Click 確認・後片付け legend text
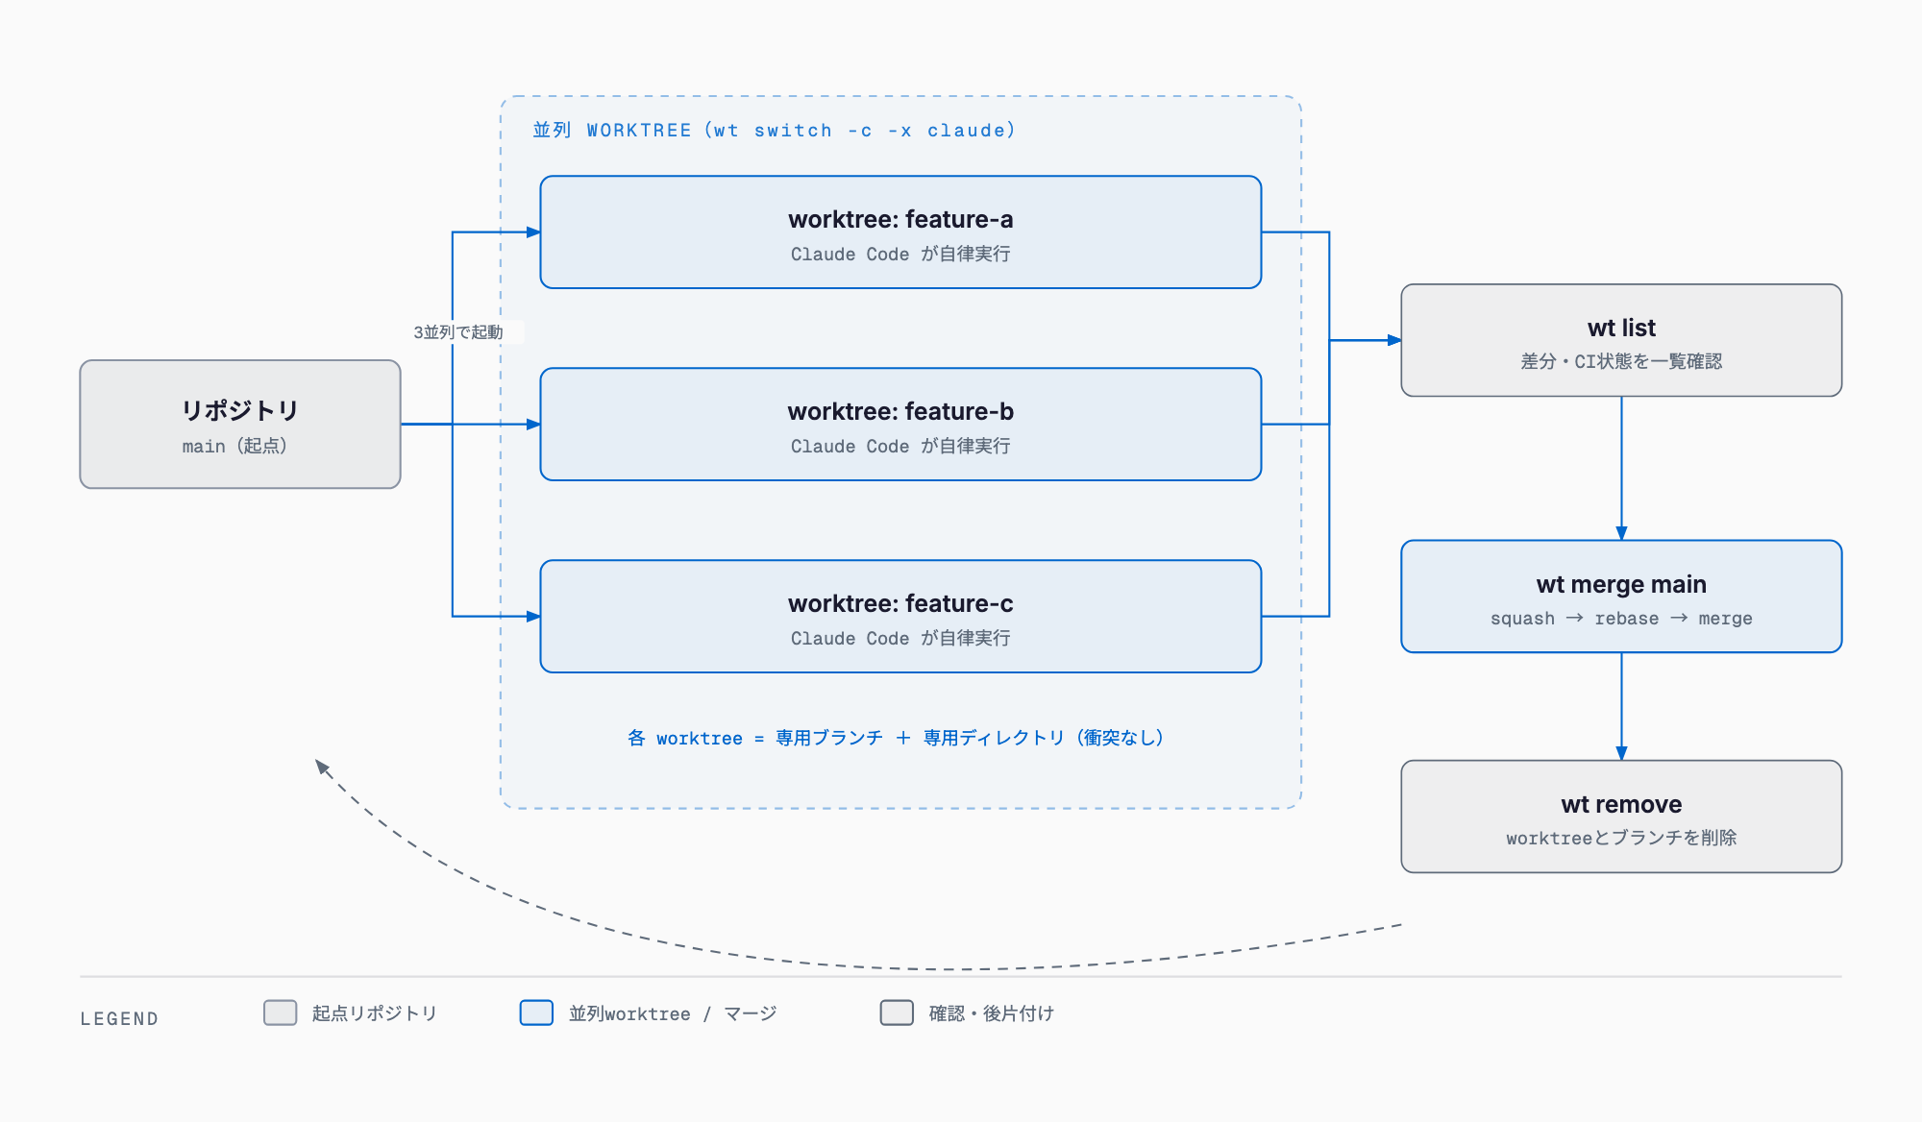This screenshot has height=1122, width=1922. tap(992, 1013)
